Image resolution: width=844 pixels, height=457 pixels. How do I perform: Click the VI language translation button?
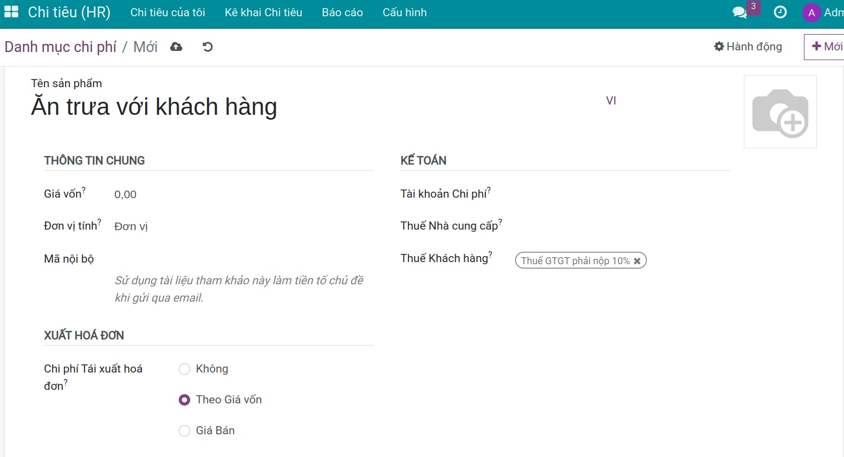point(611,101)
